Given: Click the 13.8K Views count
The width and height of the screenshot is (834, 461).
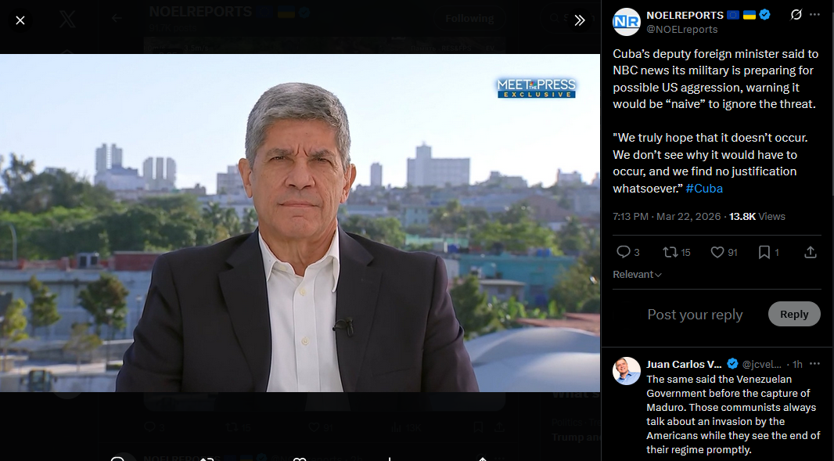Looking at the screenshot, I should [757, 217].
